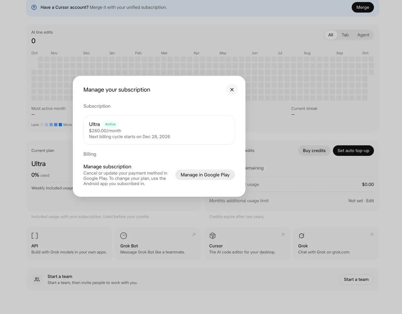Click the "Manage your subscription" dialog title
The width and height of the screenshot is (402, 314).
point(117,90)
